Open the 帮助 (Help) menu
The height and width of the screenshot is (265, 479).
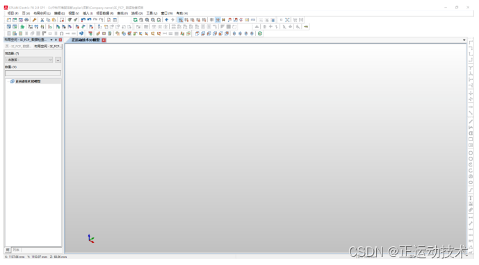point(181,13)
